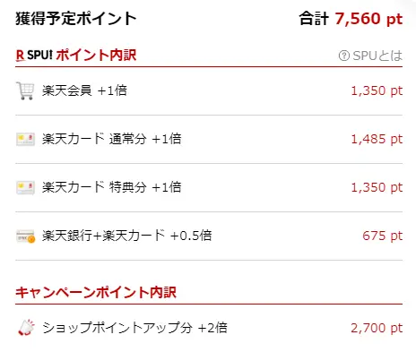
Task: Click the 2,700 pt campaign value
Action: coord(377,328)
